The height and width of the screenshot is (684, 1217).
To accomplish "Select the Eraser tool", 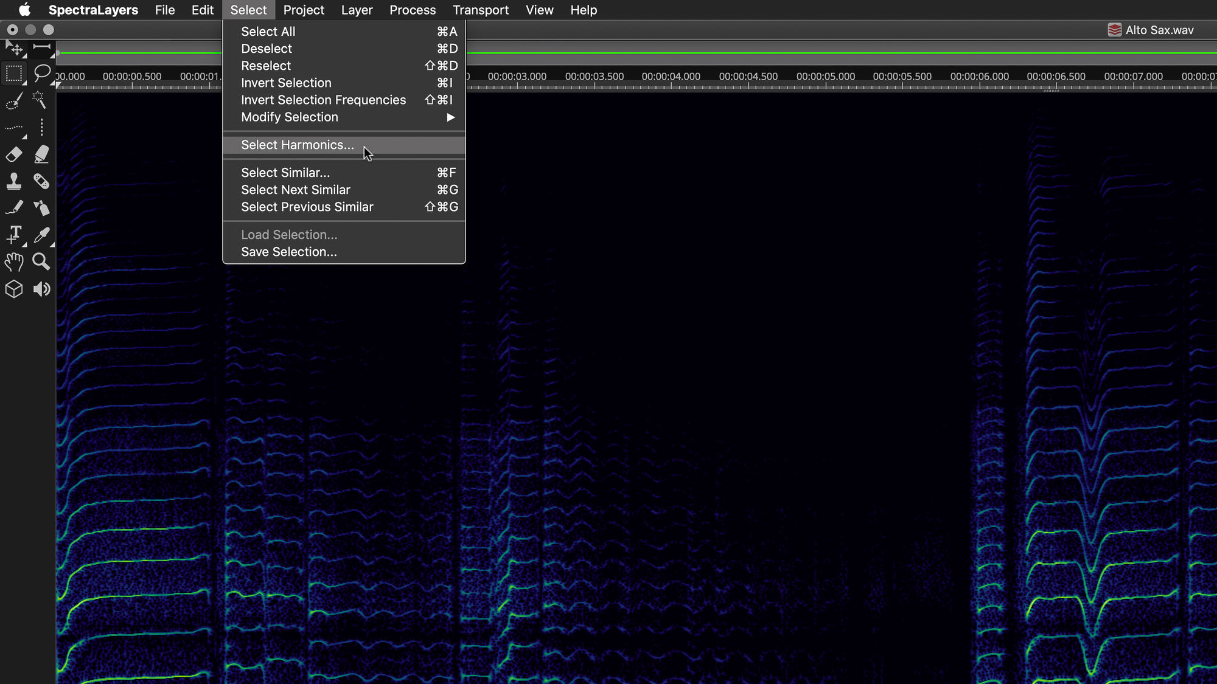I will [14, 154].
